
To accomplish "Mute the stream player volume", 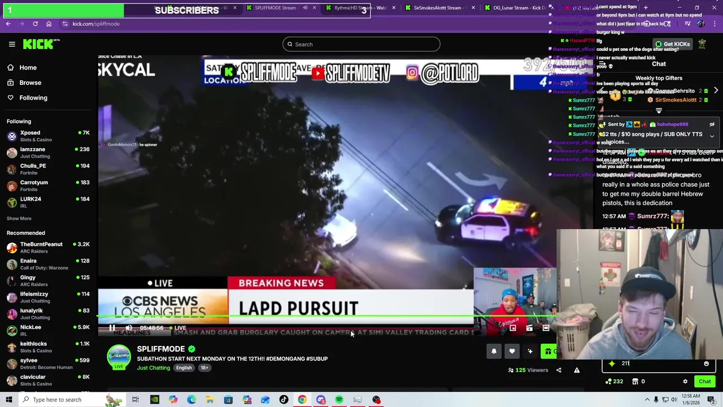I will point(129,328).
